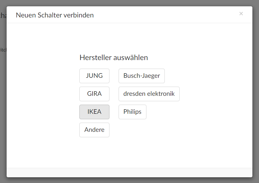This screenshot has height=183, width=259.
Task: Click the partially hidden link behind the dialog
Action: (3, 50)
